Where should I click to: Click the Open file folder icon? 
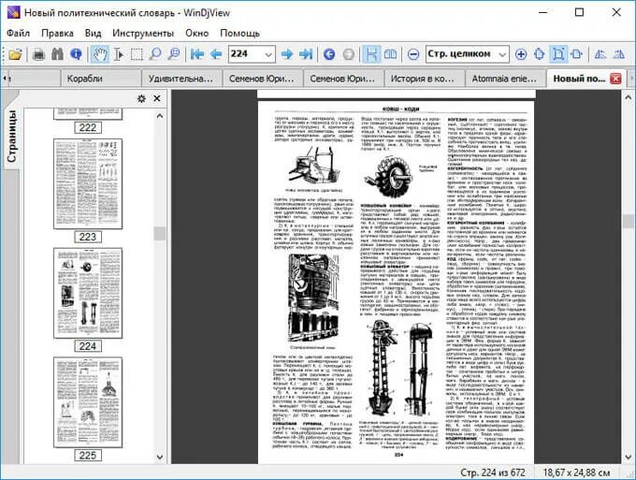15,54
